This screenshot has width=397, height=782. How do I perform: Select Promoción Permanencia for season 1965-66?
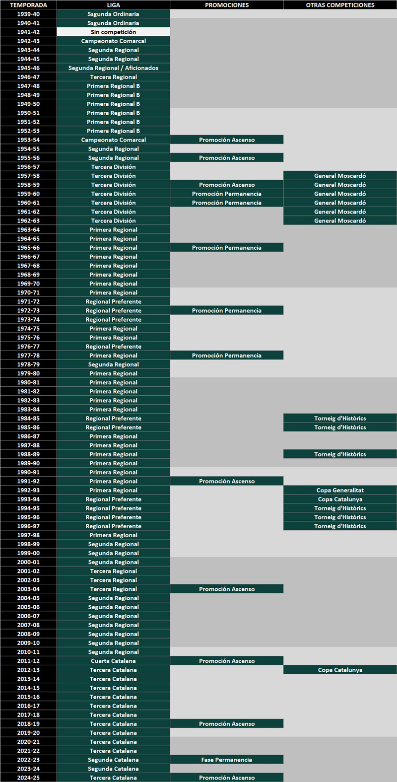click(227, 248)
